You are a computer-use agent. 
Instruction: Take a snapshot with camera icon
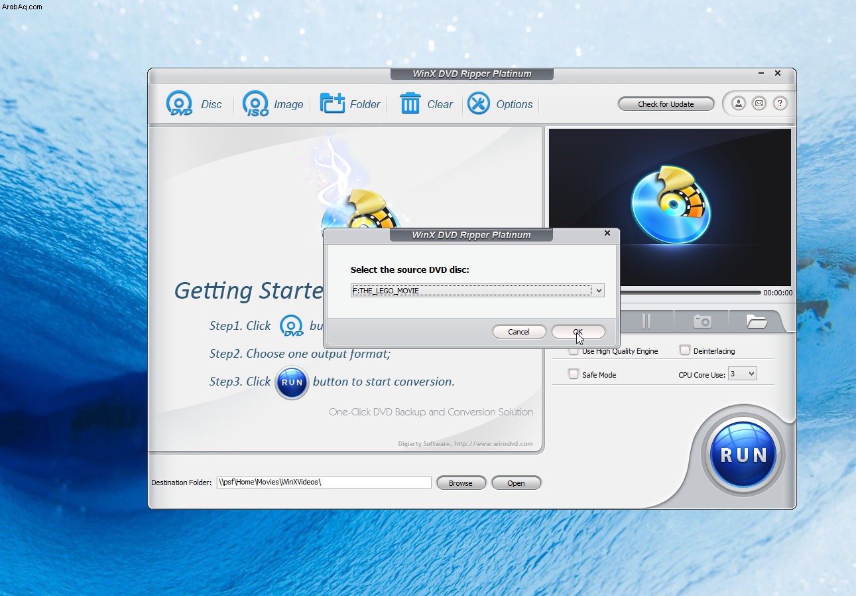pos(702,321)
